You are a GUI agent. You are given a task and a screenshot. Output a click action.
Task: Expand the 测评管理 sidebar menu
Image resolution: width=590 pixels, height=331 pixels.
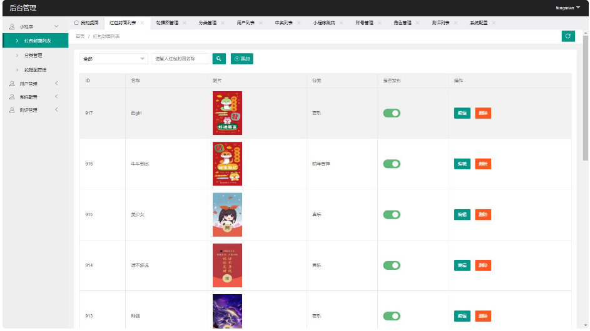(36, 110)
